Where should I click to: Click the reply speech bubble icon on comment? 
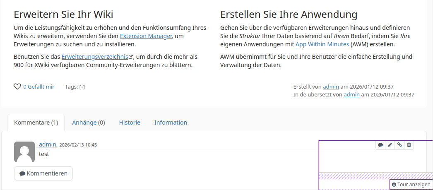coord(380,145)
